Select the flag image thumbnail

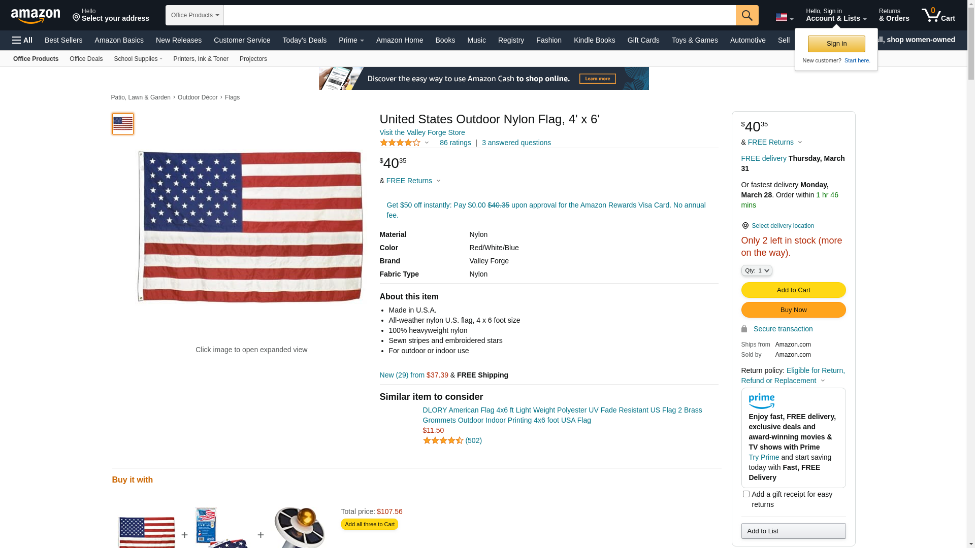pos(123,124)
